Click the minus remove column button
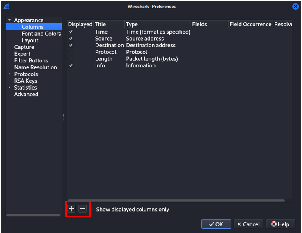The image size is (302, 233). (82, 209)
